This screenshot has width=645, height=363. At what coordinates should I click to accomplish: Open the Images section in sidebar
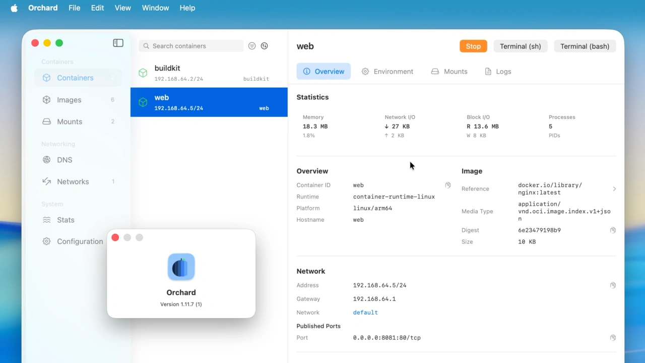coord(69,100)
